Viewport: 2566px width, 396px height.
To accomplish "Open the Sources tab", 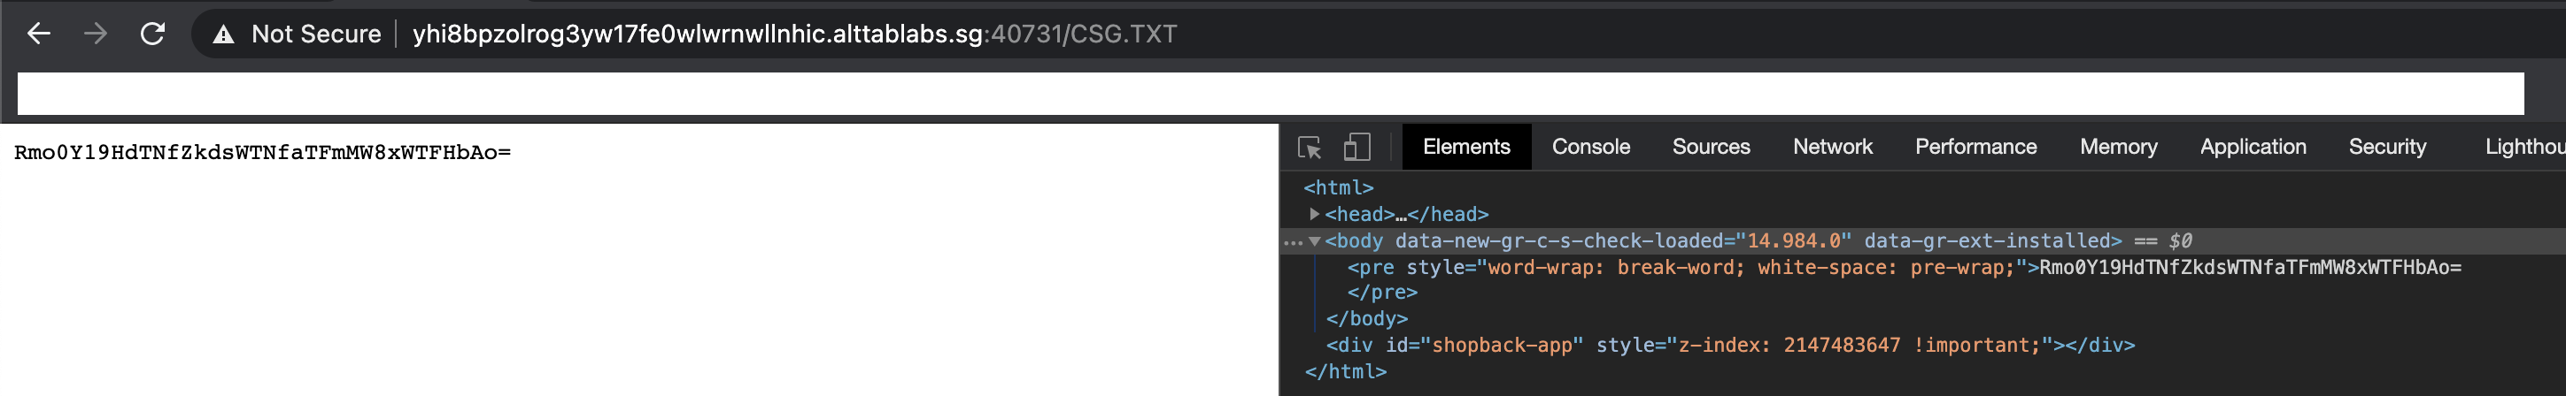I will point(1712,148).
